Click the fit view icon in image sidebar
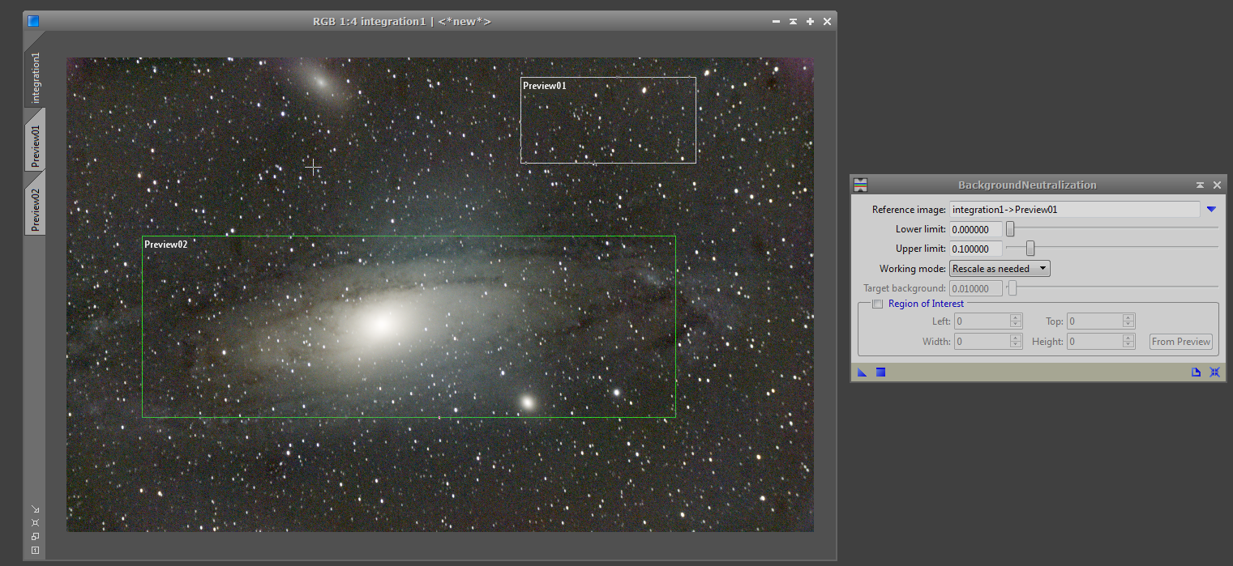Image resolution: width=1233 pixels, height=566 pixels. pyautogui.click(x=35, y=522)
